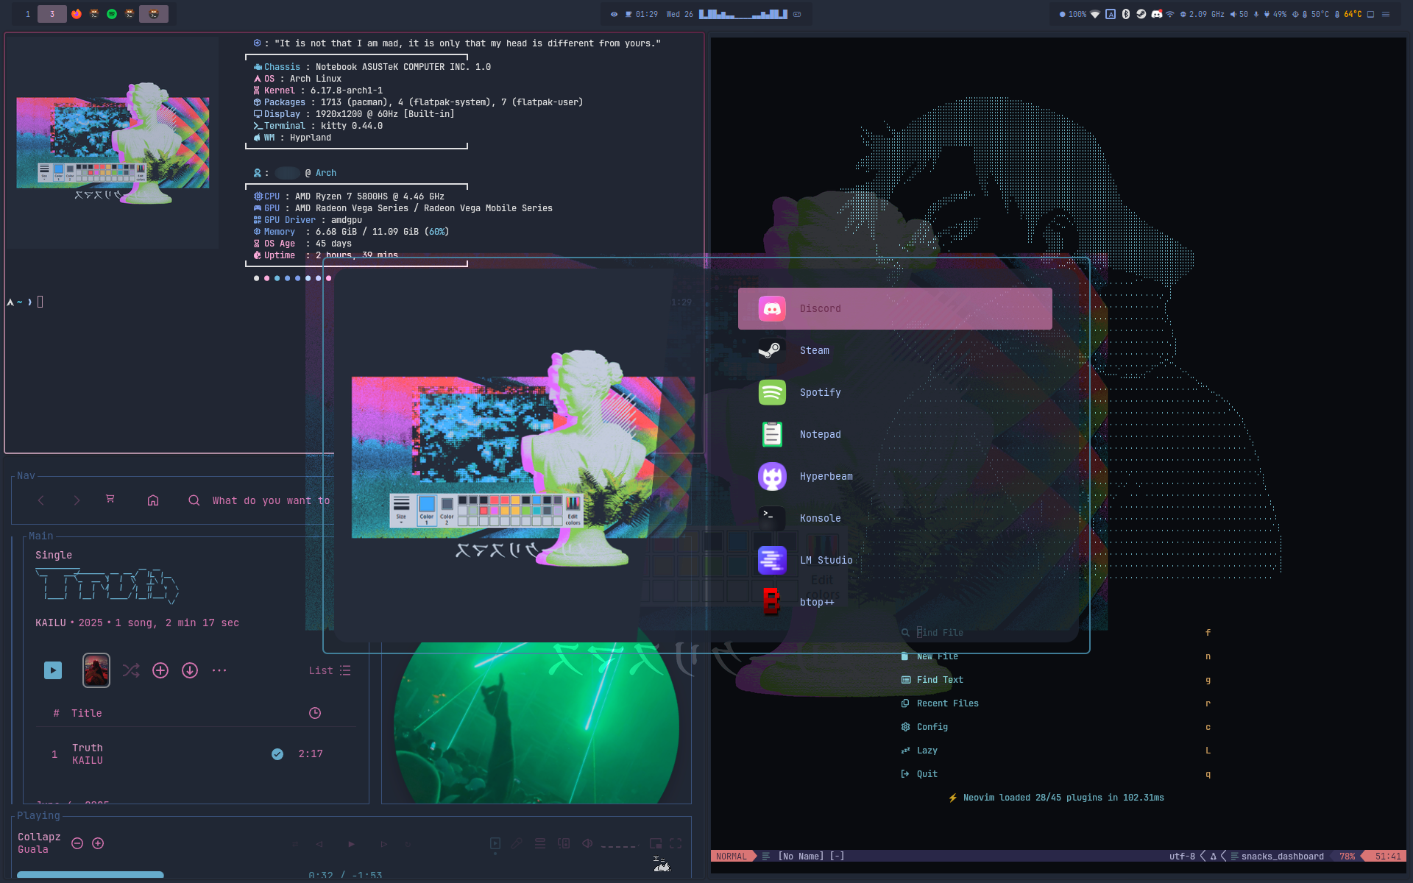Click the download album icon
This screenshot has height=883, width=1413.
click(190, 670)
